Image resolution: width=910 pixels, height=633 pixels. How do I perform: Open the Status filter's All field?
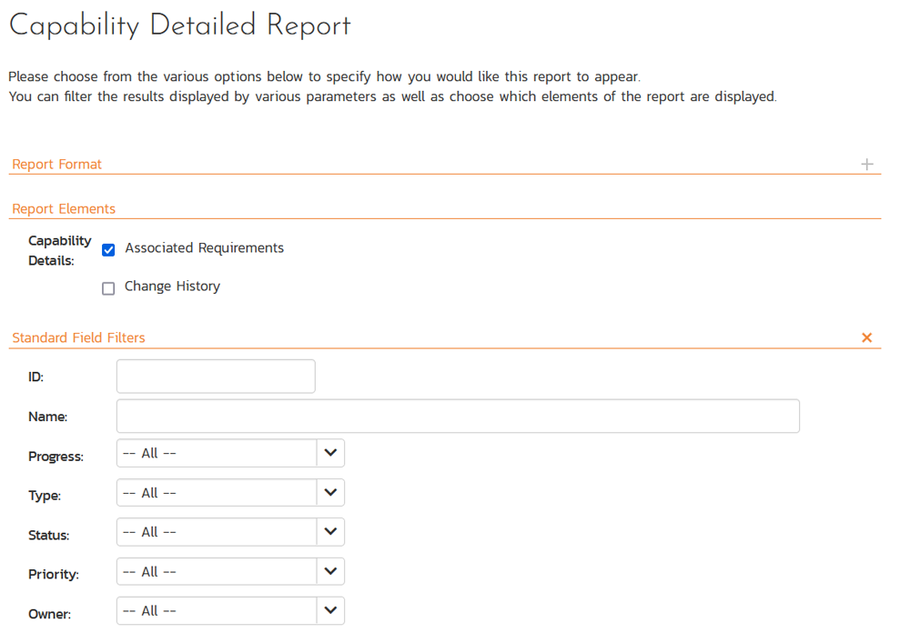point(217,532)
